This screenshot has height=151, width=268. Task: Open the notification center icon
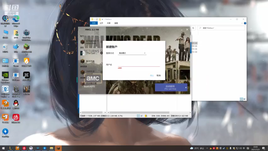pos(263,148)
